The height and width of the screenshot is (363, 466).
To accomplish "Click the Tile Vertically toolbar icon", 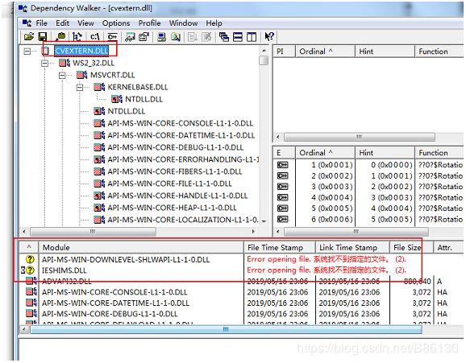I will point(252,37).
